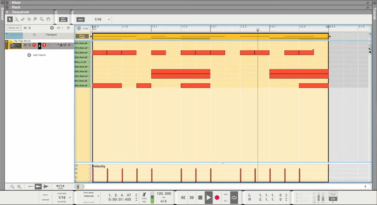Click the Play button
The width and height of the screenshot is (377, 205).
click(209, 198)
